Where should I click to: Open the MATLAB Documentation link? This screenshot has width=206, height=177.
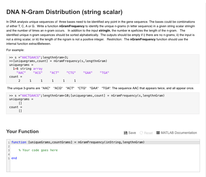(177, 133)
